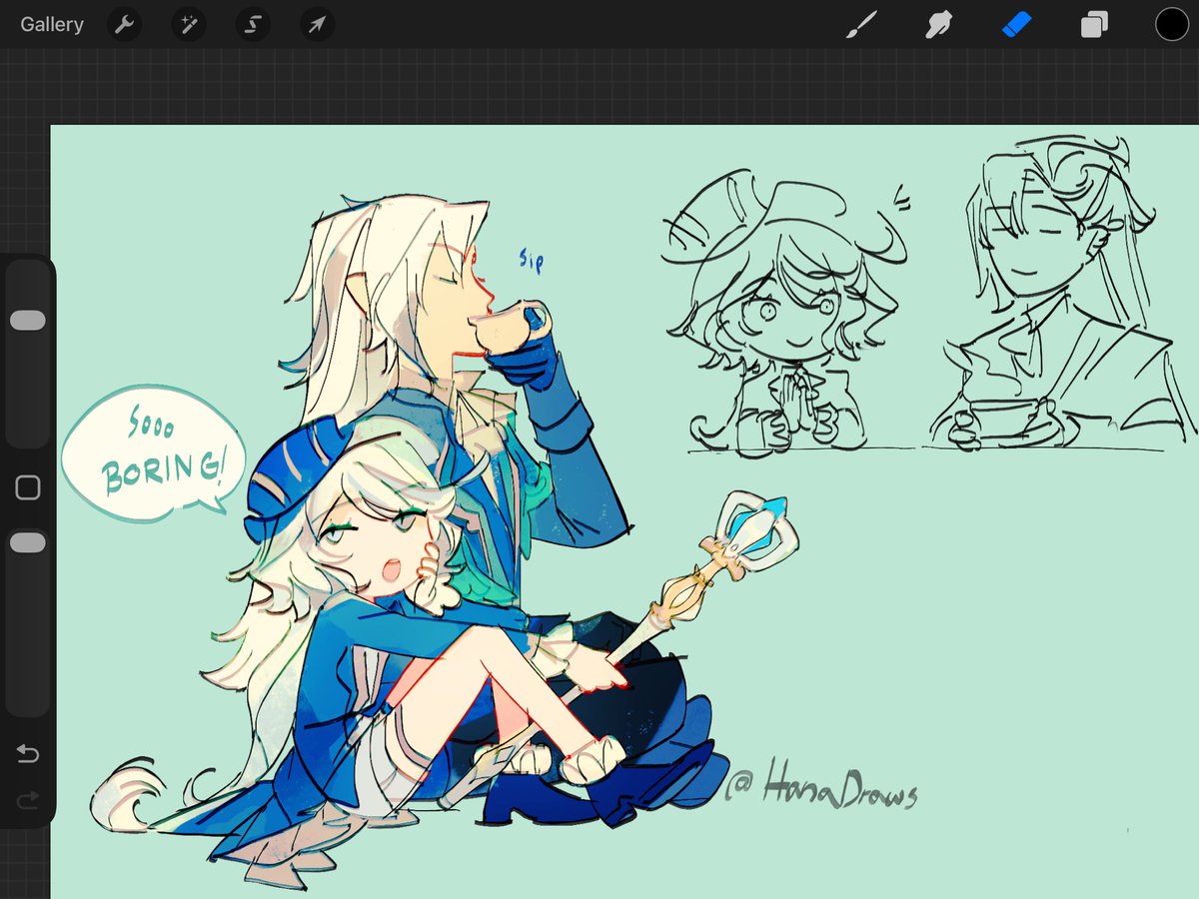Open the Gallery

pyautogui.click(x=52, y=25)
